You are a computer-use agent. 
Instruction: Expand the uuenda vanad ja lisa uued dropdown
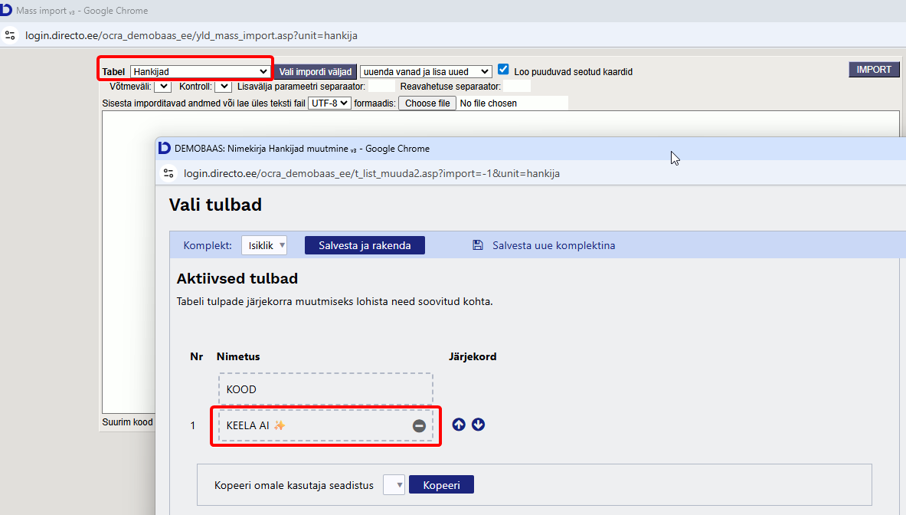(x=425, y=71)
